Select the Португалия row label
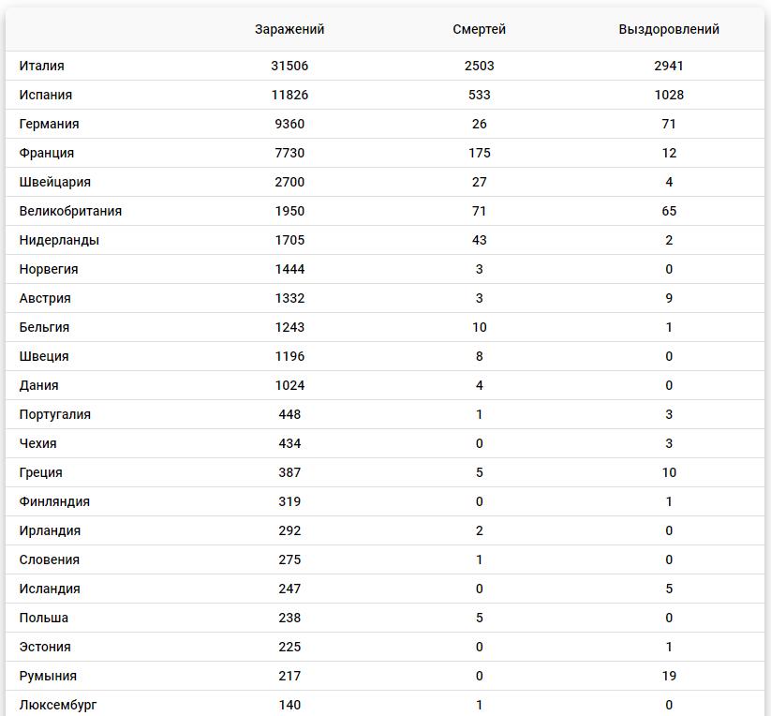 tap(55, 414)
